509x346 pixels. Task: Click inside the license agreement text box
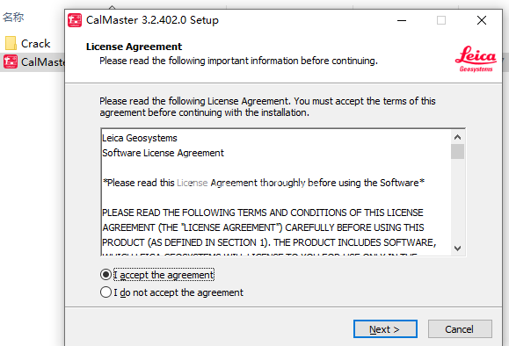(276, 192)
